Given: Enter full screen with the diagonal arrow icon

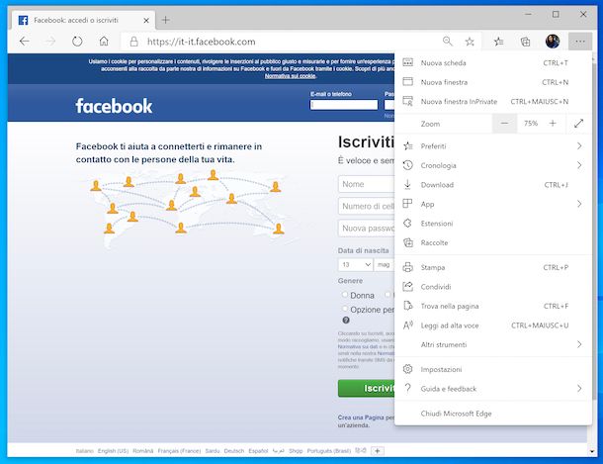Looking at the screenshot, I should point(578,124).
